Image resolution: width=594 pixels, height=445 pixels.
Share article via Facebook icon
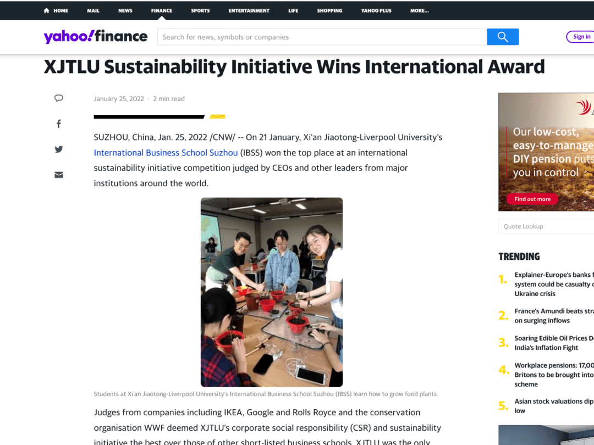pyautogui.click(x=59, y=124)
